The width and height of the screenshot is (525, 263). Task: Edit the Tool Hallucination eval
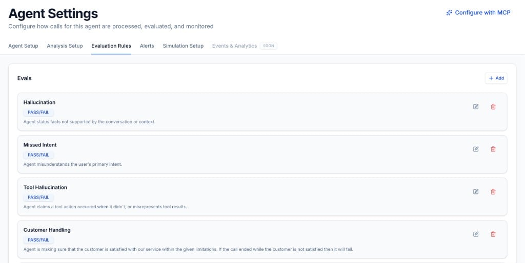tap(476, 191)
